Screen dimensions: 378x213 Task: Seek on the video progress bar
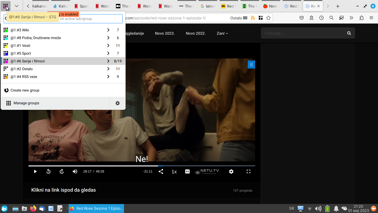pyautogui.click(x=142, y=166)
